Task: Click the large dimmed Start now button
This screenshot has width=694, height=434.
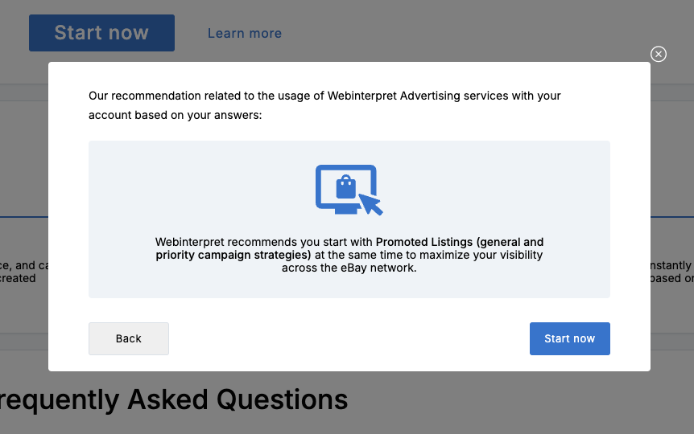Action: (101, 33)
